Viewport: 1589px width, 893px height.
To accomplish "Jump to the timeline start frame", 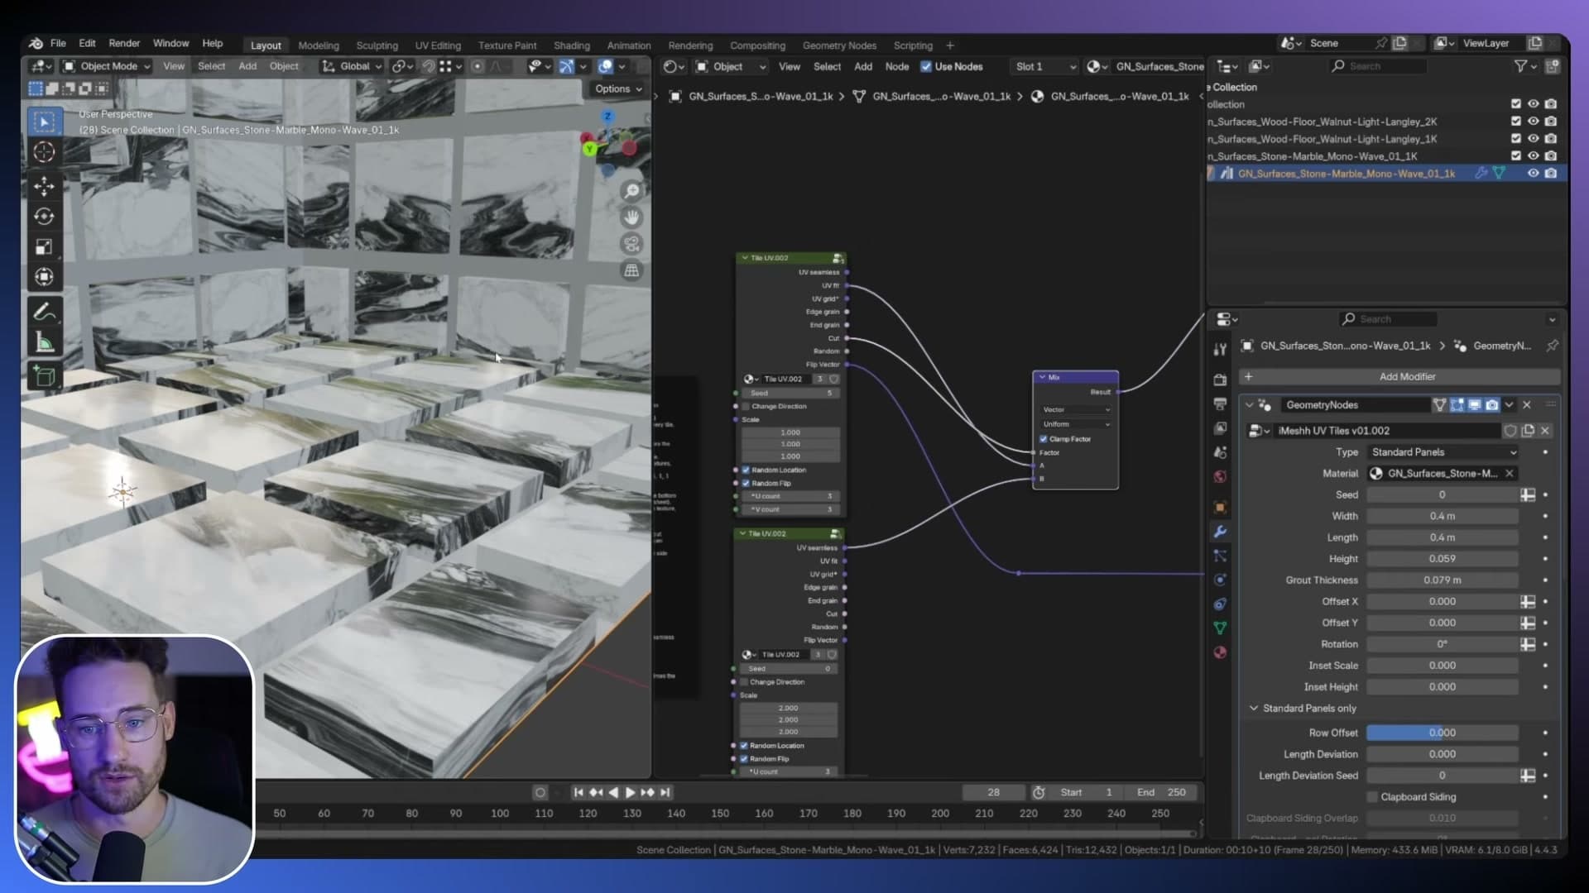I will point(578,792).
